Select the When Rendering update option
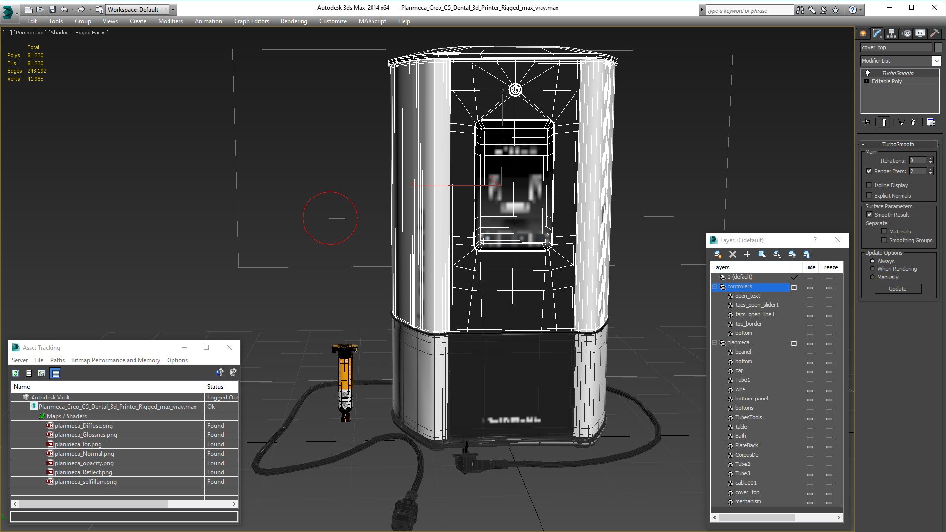The image size is (946, 532). (x=872, y=269)
